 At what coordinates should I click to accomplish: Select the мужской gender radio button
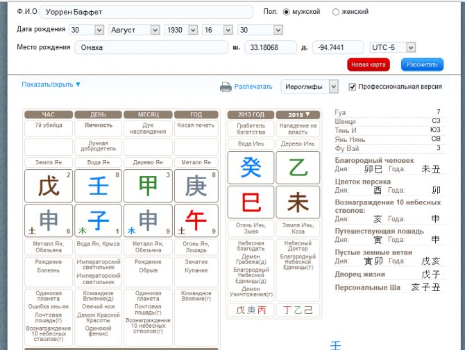[286, 12]
